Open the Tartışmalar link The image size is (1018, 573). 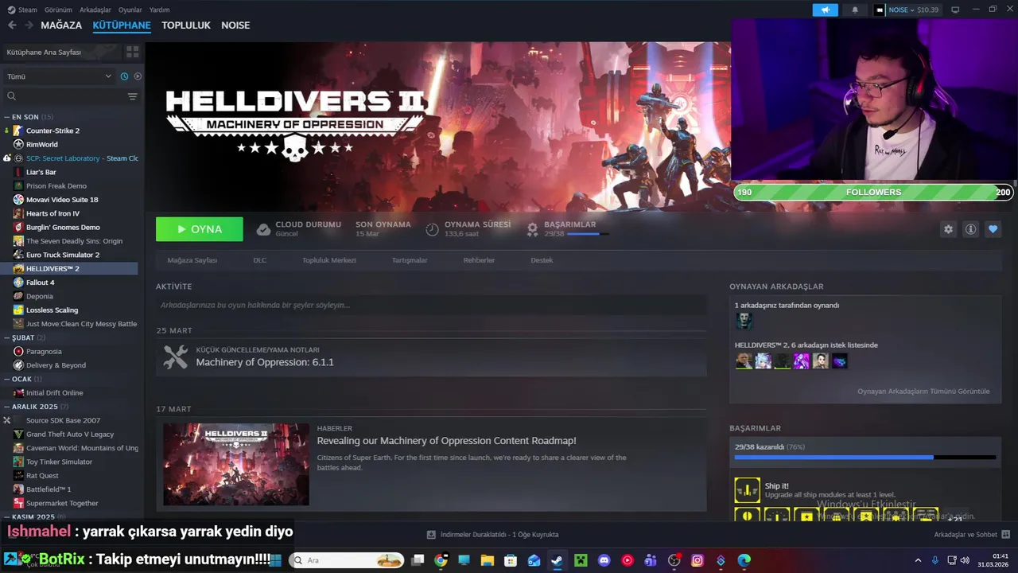point(410,260)
